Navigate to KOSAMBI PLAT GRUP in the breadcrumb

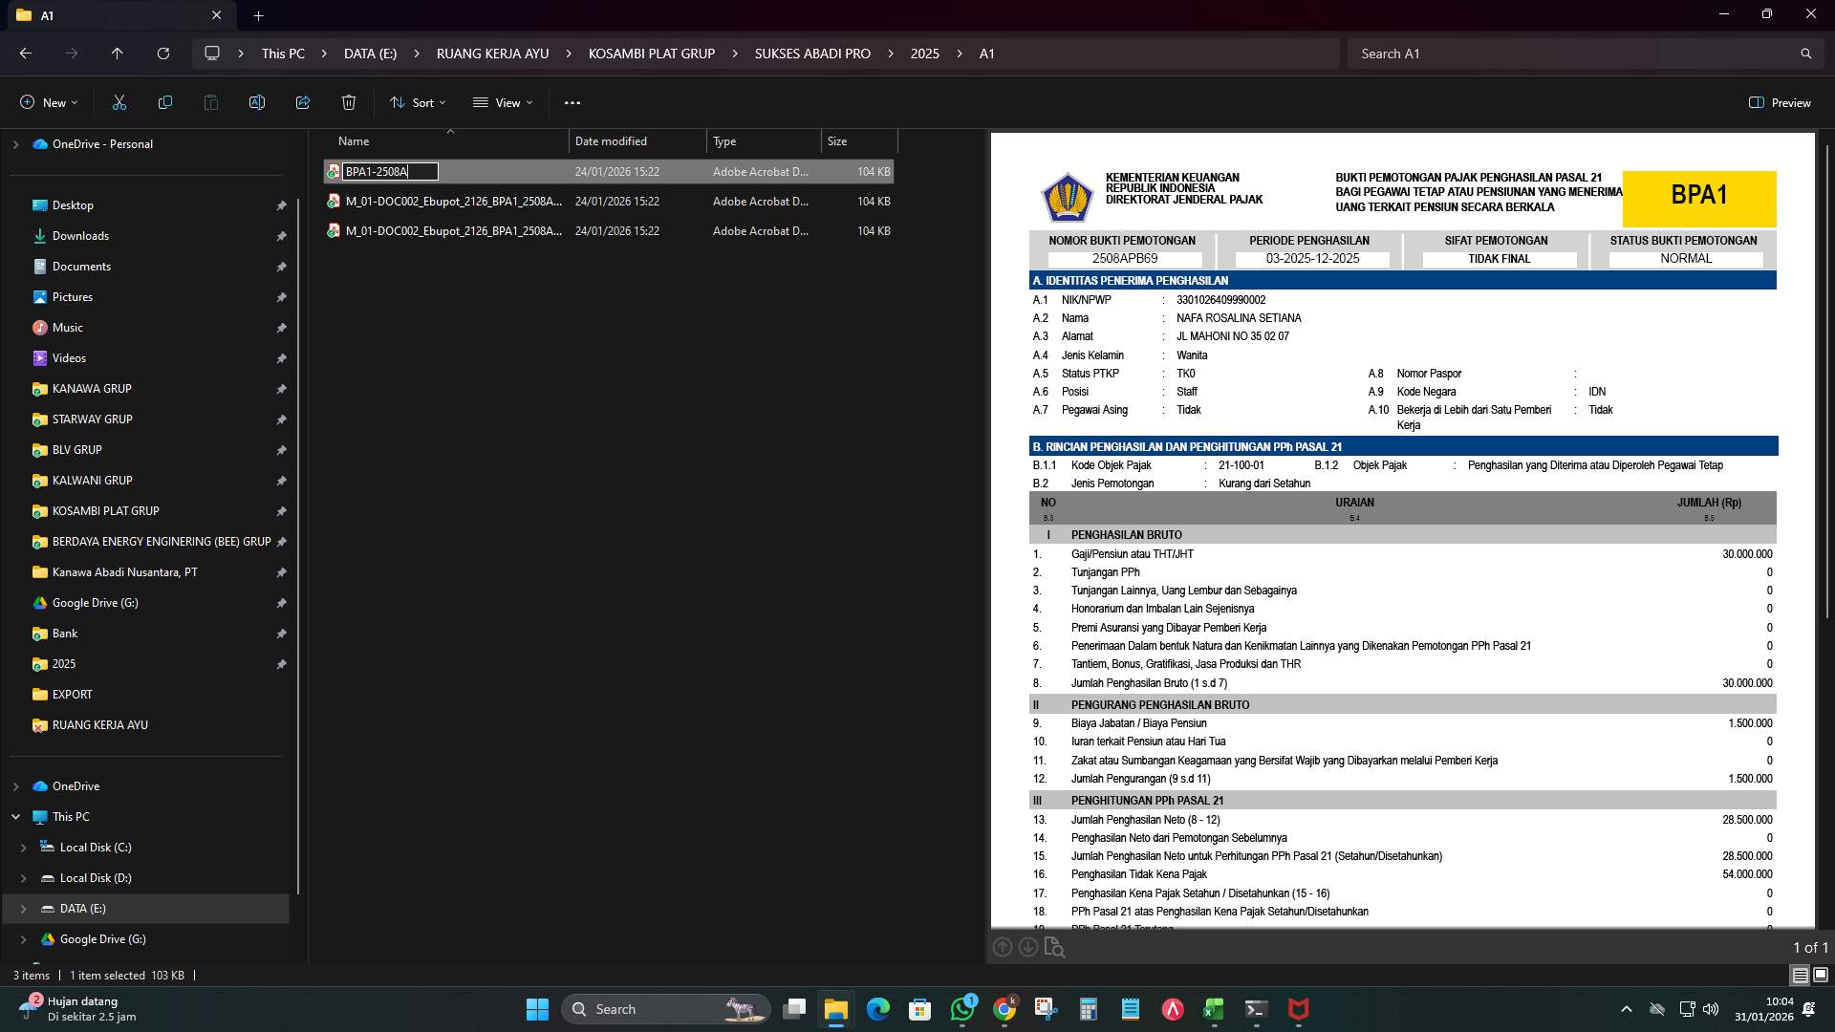652,54
